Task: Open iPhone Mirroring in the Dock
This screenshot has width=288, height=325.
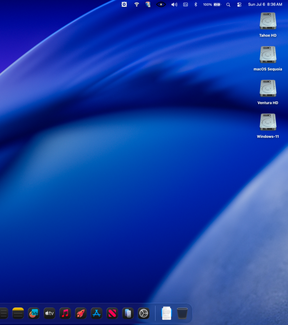Action: (x=128, y=313)
